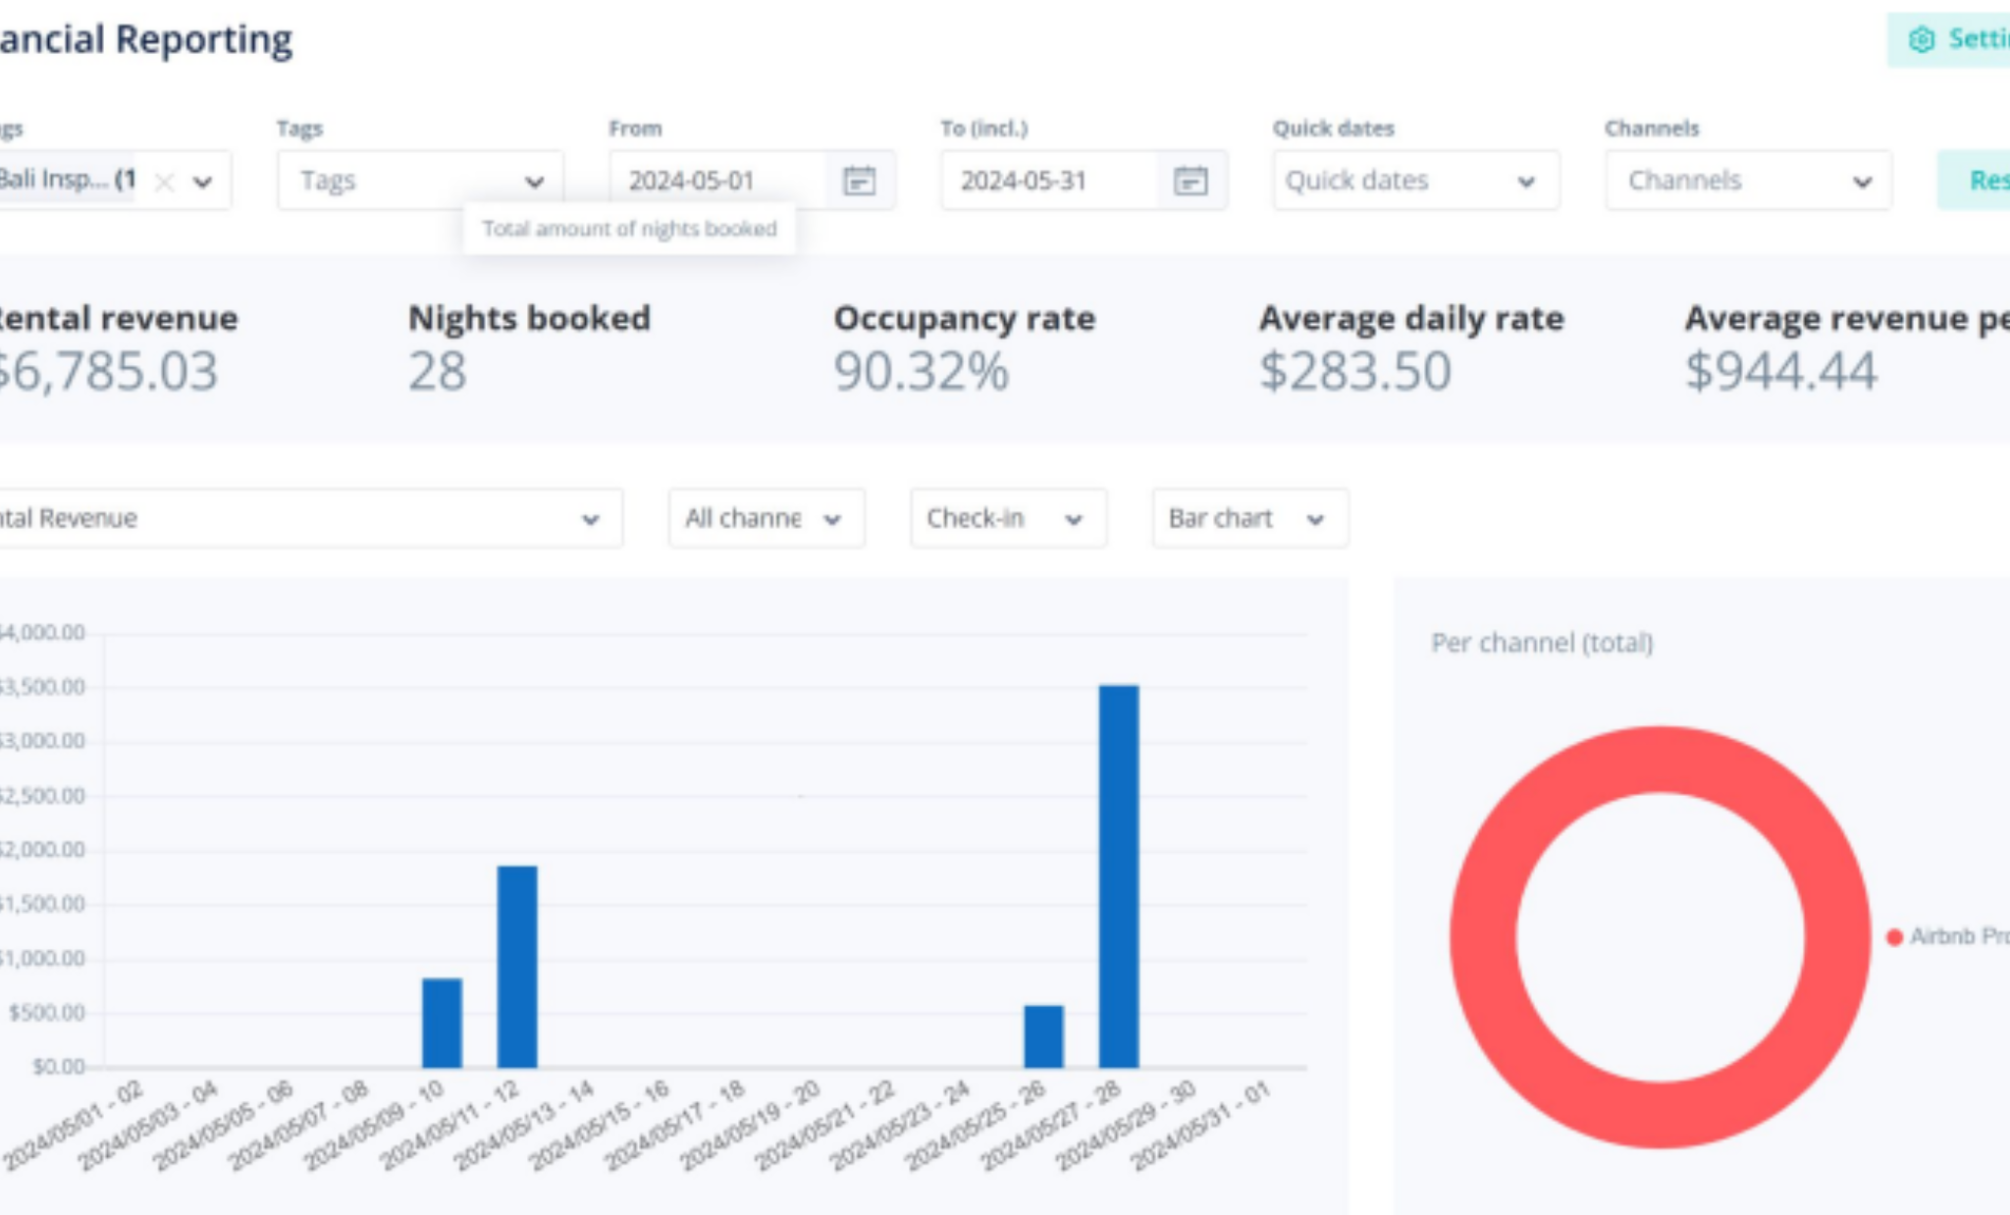
Task: Click the Rental revenue heading
Action: 118,318
